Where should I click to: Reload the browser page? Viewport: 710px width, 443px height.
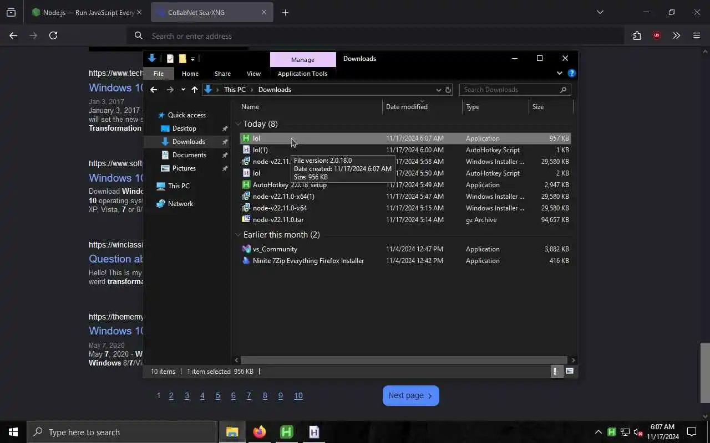(53, 35)
